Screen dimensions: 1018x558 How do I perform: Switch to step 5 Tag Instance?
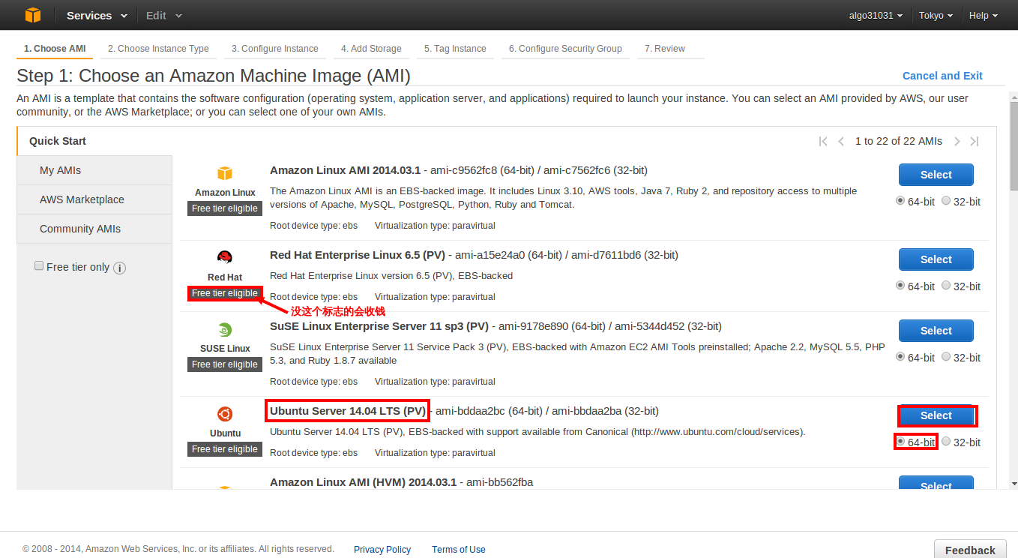tap(455, 49)
